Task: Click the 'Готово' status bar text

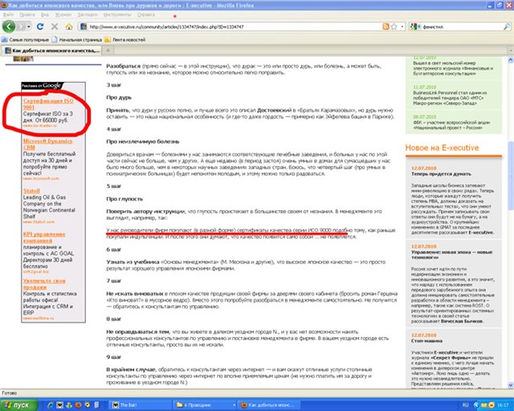Action: pos(10,393)
